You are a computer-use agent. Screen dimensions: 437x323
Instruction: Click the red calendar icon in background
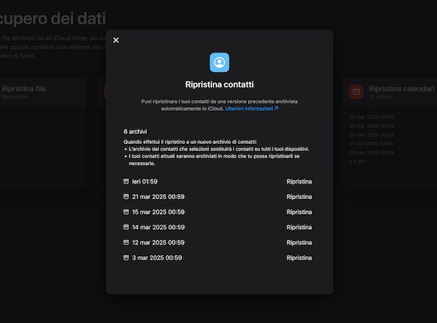356,92
